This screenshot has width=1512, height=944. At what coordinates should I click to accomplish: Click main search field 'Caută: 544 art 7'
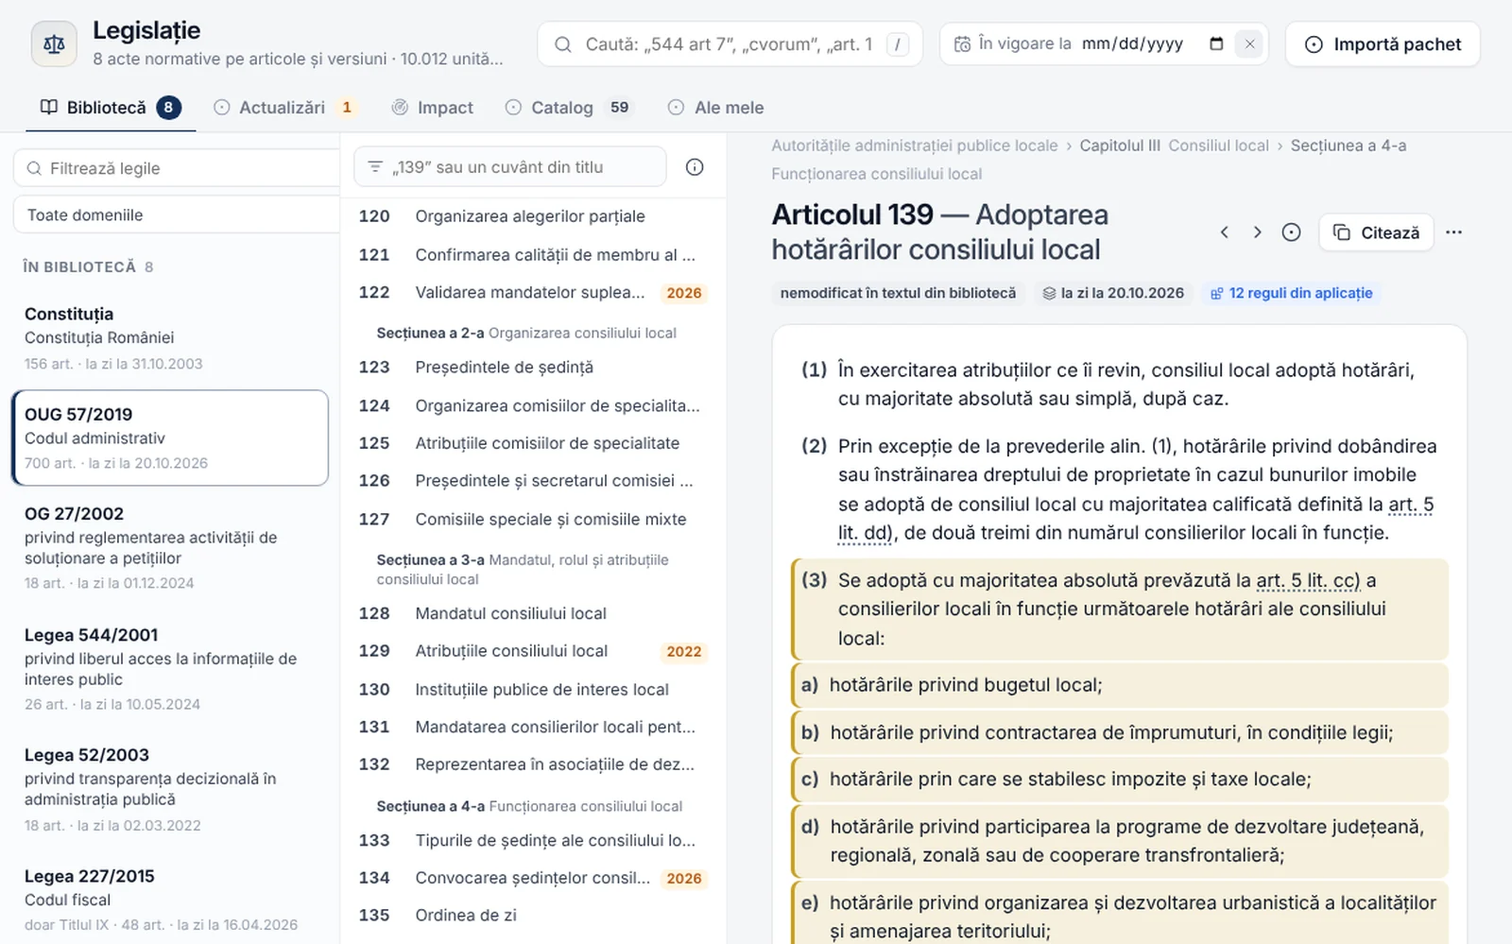coord(730,44)
